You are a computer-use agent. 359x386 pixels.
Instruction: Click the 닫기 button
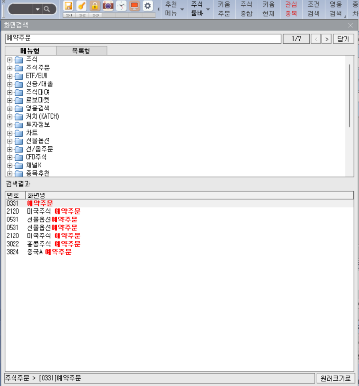[x=344, y=39]
